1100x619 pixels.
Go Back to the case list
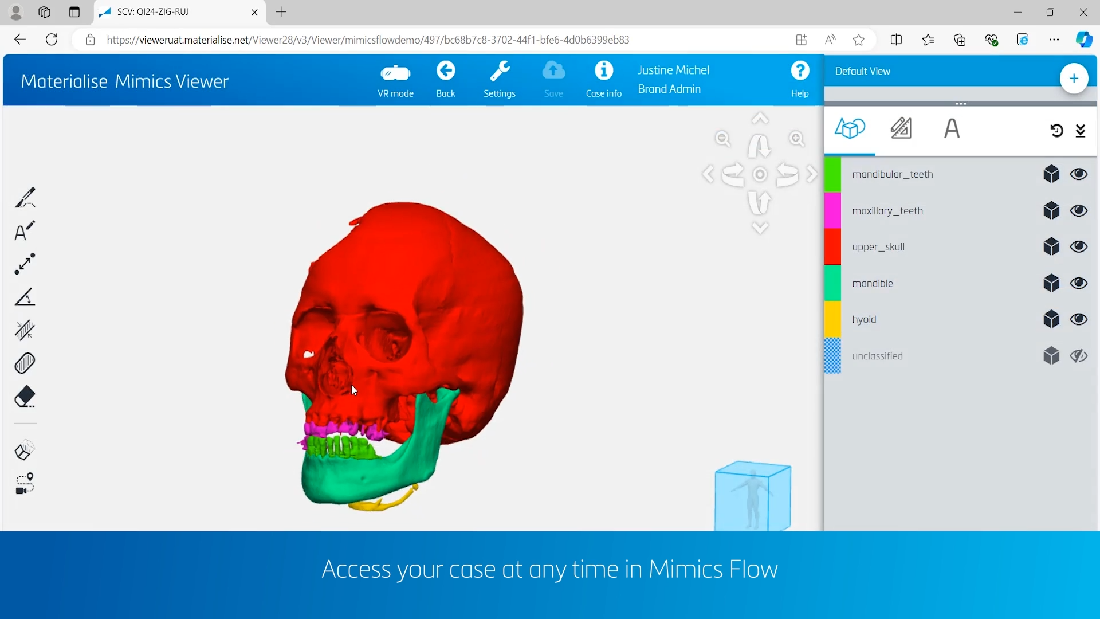coord(446,80)
